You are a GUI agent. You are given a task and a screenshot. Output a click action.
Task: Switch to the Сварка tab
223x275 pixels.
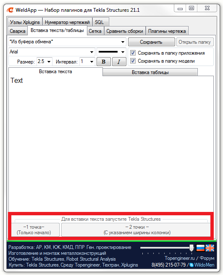[x=18, y=31]
